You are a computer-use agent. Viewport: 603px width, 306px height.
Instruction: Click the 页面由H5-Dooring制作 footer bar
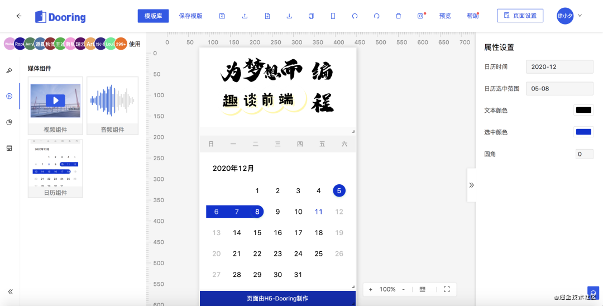tap(277, 298)
